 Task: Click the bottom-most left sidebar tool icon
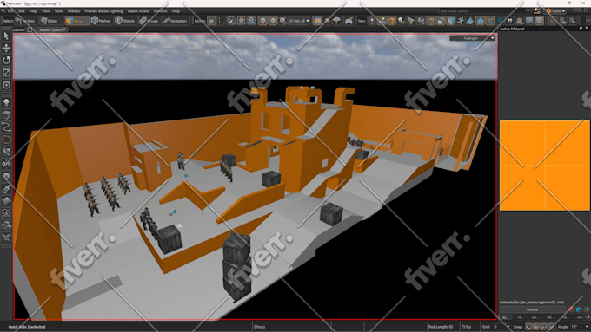coord(6,238)
